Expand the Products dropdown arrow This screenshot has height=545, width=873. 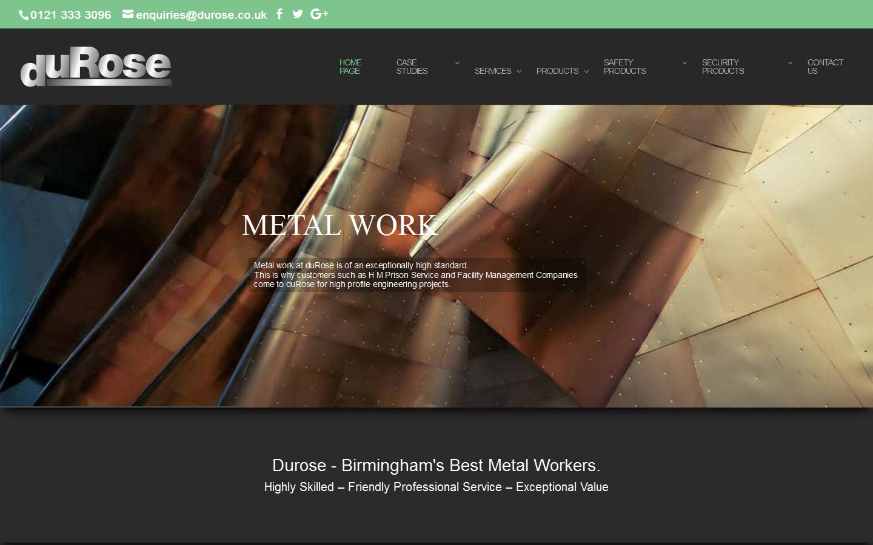click(x=586, y=71)
